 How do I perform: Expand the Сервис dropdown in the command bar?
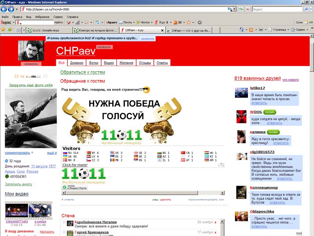point(301,30)
